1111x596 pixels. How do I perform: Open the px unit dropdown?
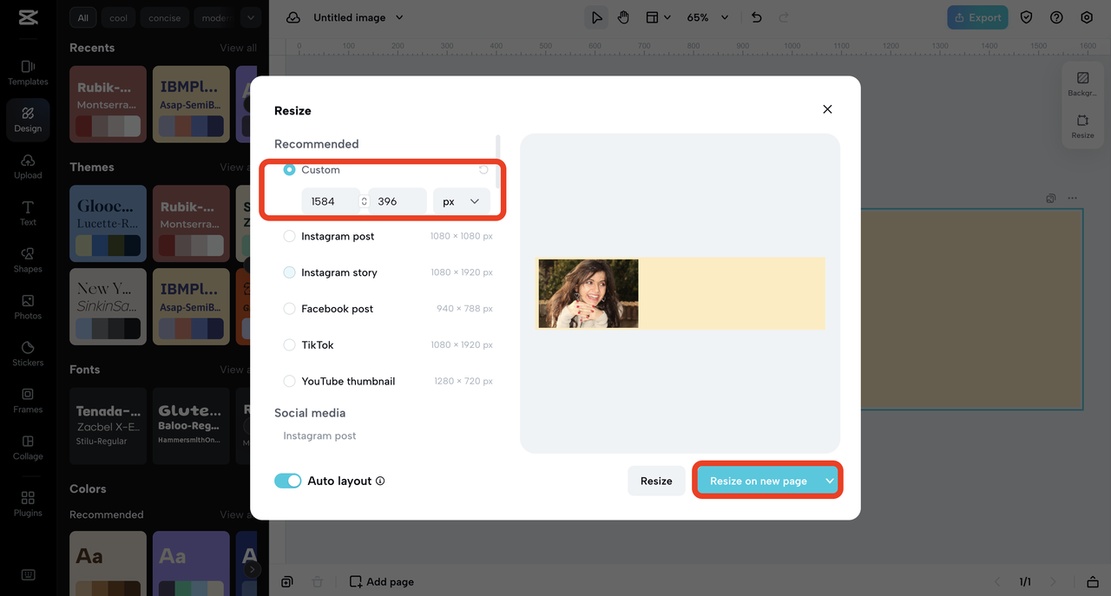[x=461, y=201]
